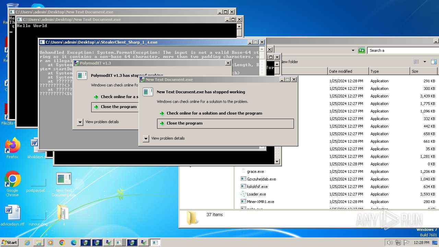Launch Internet Explorer from the taskbar
Image resolution: width=439 pixels, height=247 pixels.
point(27,243)
